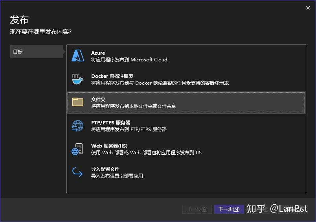Choose the FTP/FTPS 服务器 option title

point(111,122)
